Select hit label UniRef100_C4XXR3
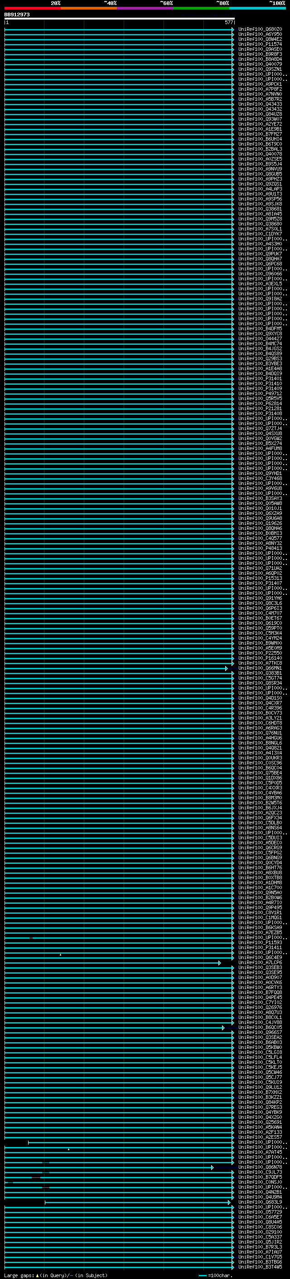 260,788
